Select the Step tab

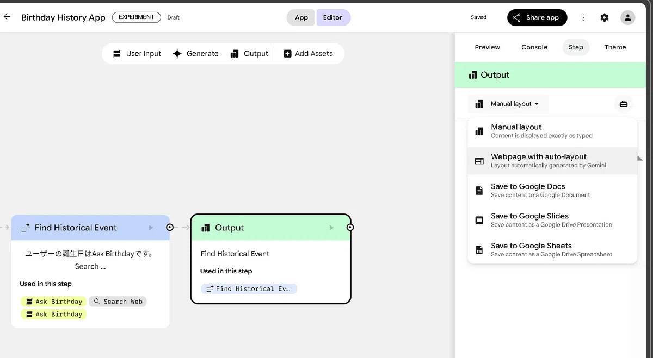click(576, 47)
